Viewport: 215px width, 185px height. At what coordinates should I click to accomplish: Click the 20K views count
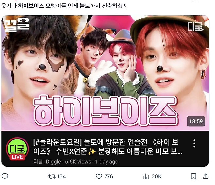tap(157, 177)
